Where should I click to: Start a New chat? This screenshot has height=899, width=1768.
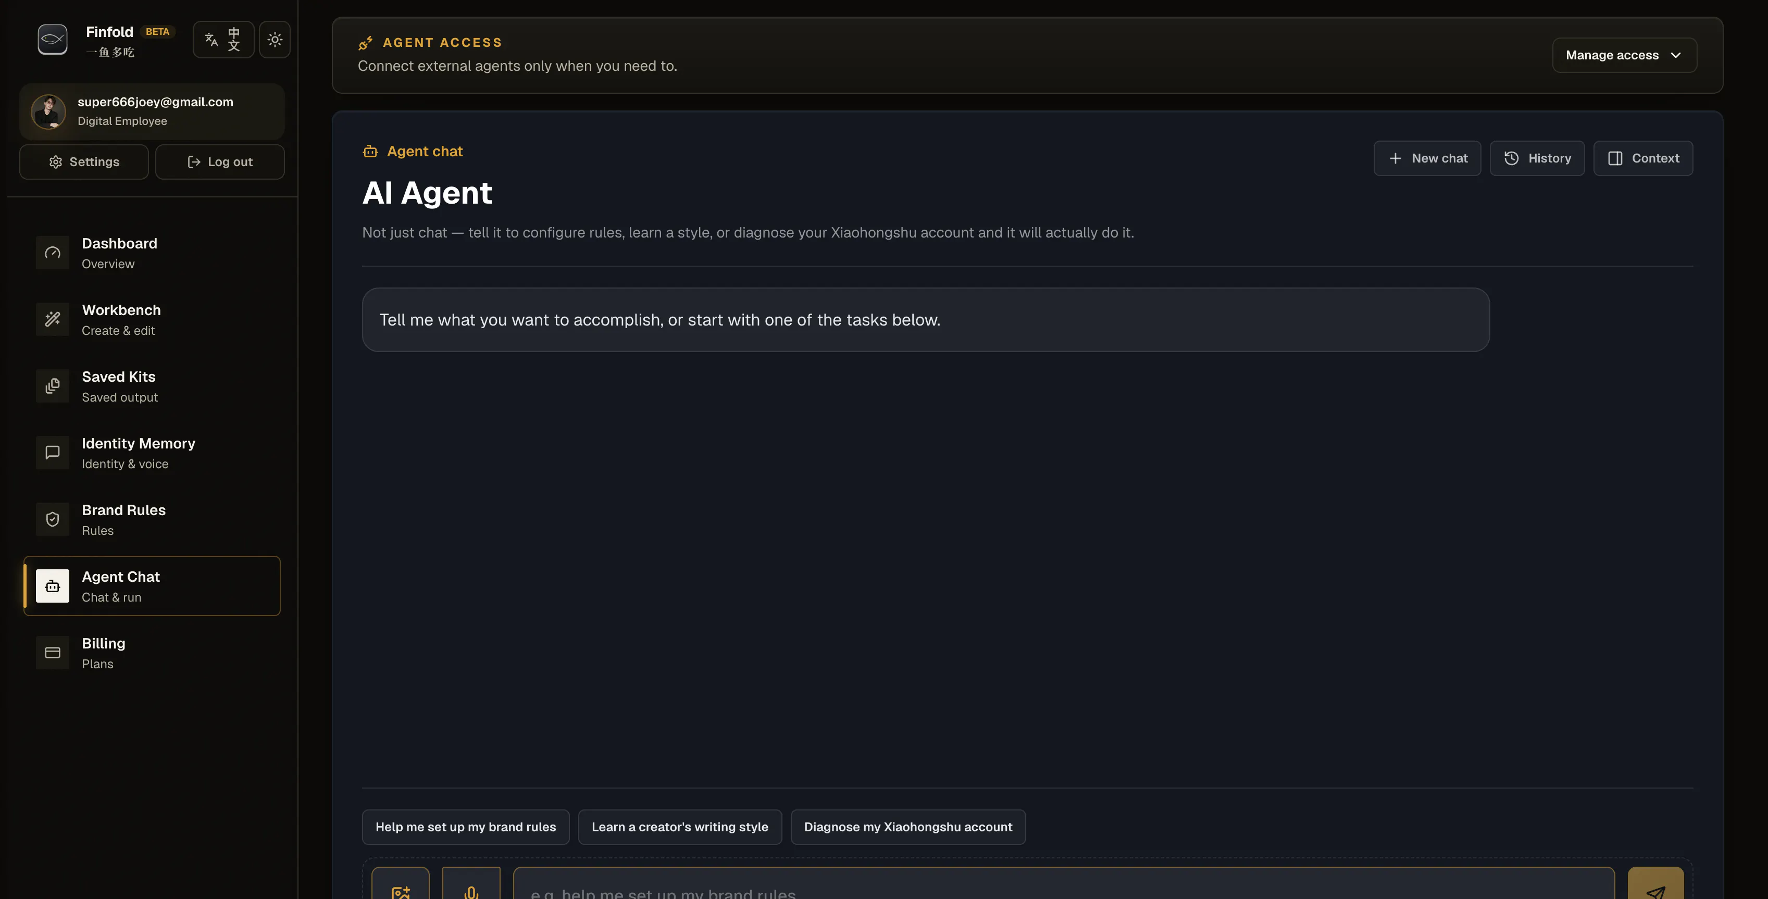pos(1427,158)
